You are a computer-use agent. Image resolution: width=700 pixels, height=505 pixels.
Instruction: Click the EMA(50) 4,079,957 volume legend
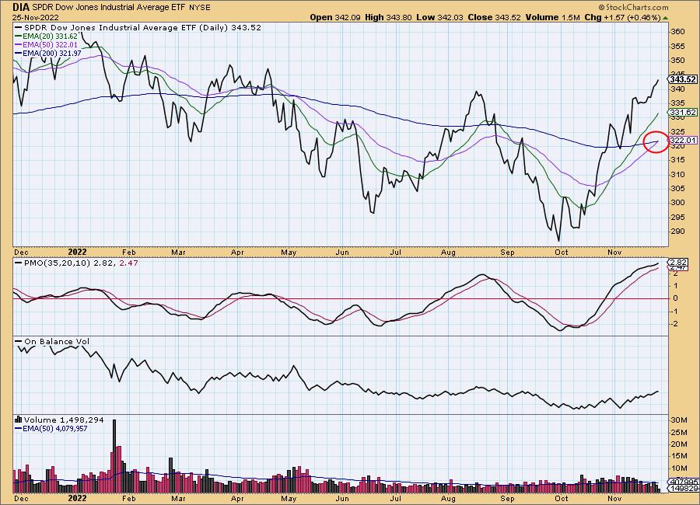point(51,428)
